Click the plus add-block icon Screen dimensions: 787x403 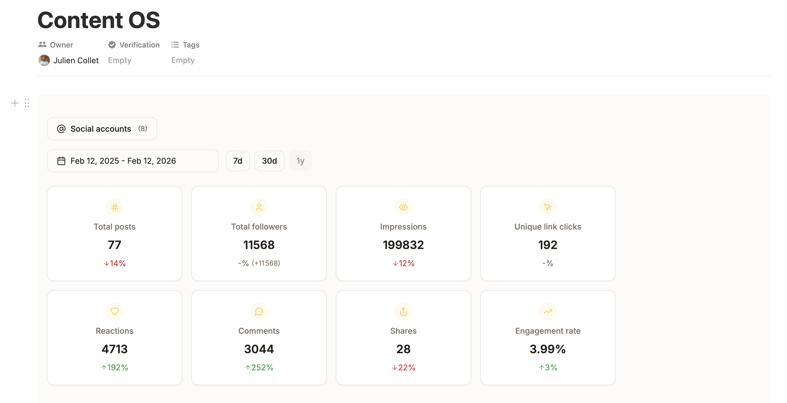point(15,103)
